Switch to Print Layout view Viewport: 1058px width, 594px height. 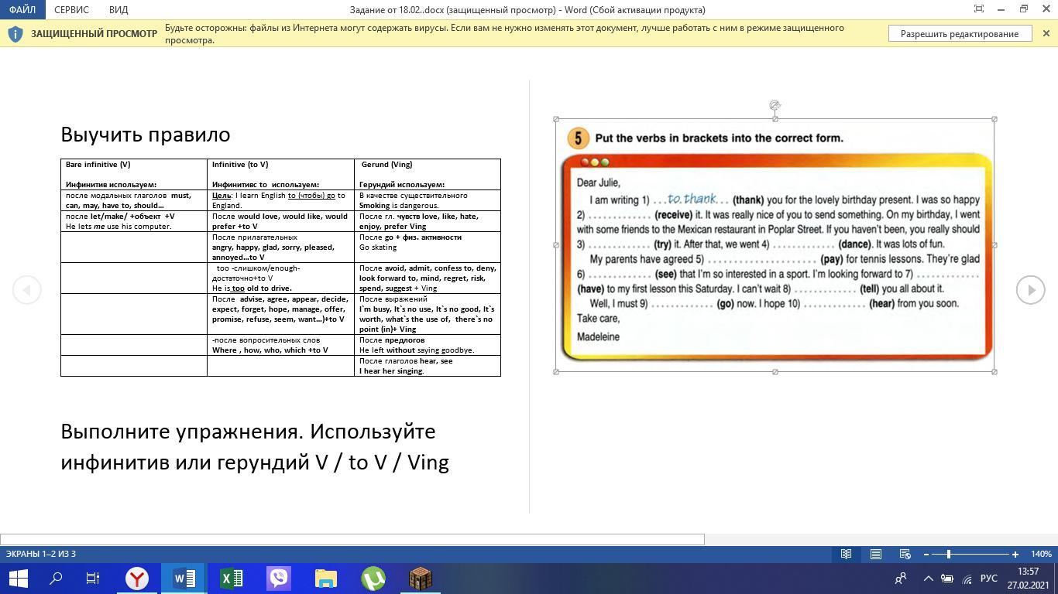[x=875, y=554]
